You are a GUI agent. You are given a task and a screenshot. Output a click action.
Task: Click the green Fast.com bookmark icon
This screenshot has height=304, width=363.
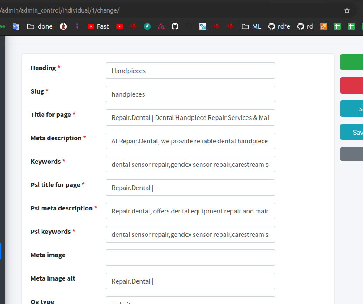tap(147, 26)
